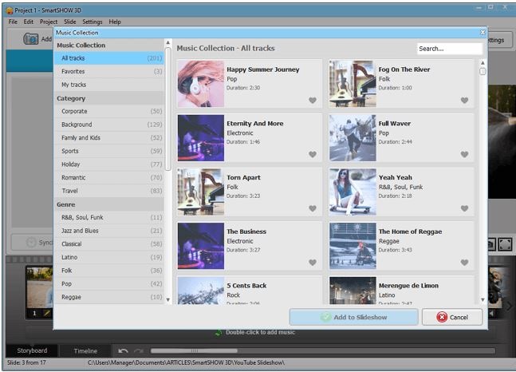The width and height of the screenshot is (516, 372).
Task: Select Yeah Yeah thumbnail
Action: 353,192
